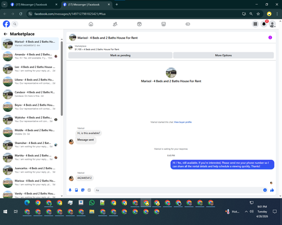The image size is (282, 225).
Task: Attach a photo with the image icon
Action: pos(77,190)
